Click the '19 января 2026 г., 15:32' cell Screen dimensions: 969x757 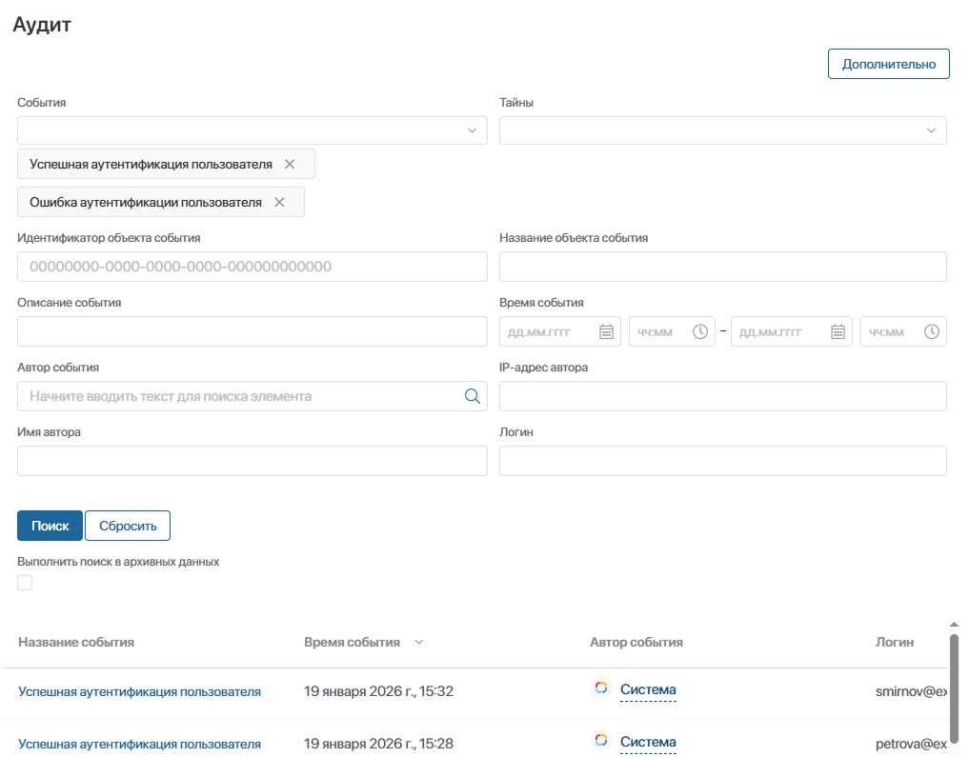378,691
